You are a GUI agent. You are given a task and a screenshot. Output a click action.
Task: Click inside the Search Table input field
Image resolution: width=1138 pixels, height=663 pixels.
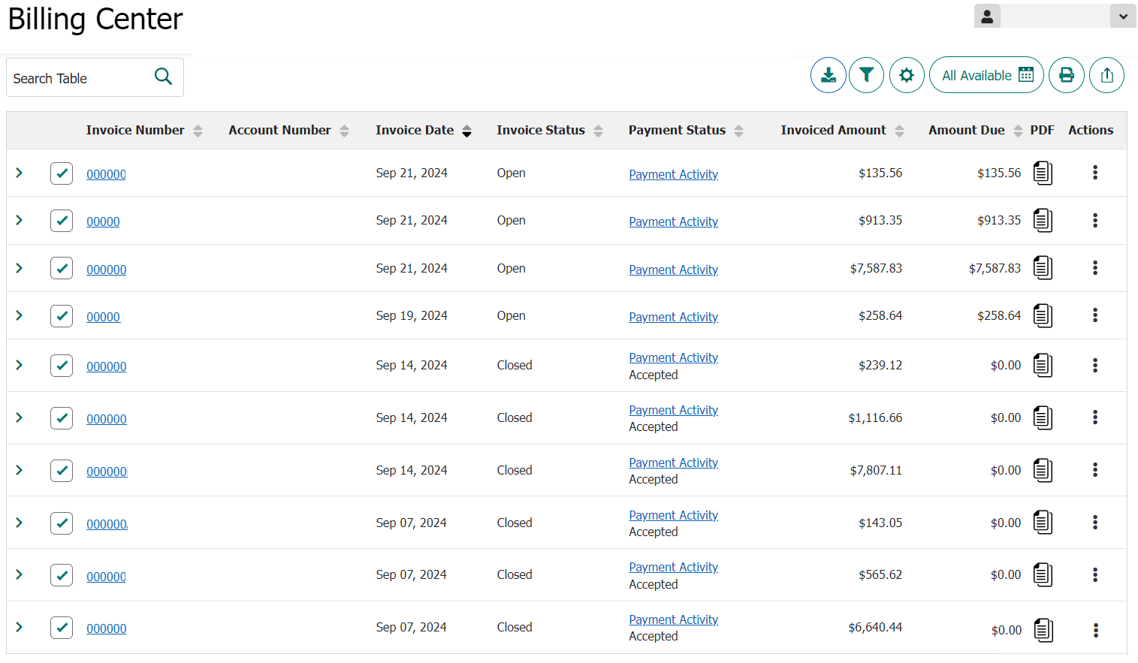pos(75,77)
